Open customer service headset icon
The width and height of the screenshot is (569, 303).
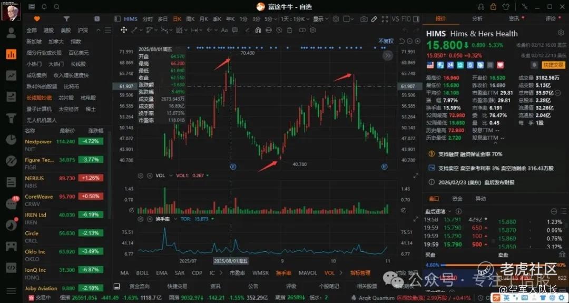[x=481, y=6]
